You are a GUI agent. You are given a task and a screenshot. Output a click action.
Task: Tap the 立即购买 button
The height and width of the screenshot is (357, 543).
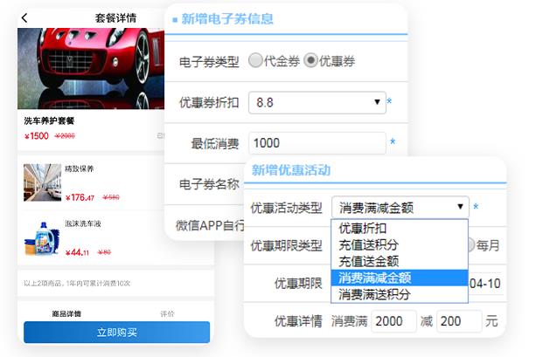coord(116,332)
